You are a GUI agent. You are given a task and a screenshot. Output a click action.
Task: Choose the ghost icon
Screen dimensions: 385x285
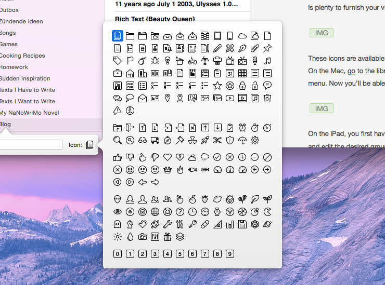tap(118, 224)
